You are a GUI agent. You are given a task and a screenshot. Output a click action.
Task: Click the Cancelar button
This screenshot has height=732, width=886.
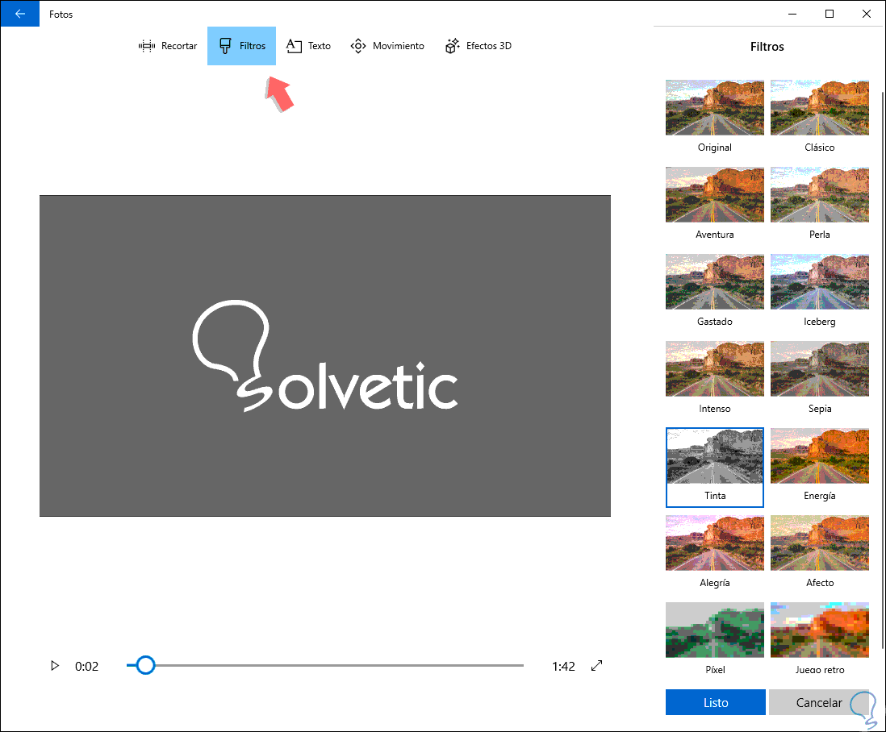[x=819, y=702]
